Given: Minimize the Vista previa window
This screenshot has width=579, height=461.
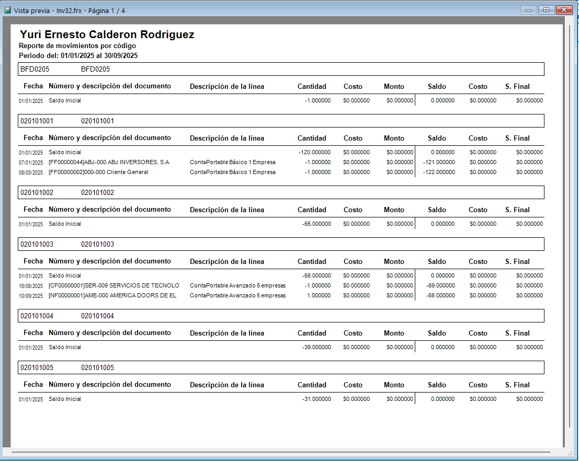Looking at the screenshot, I should tap(528, 10).
